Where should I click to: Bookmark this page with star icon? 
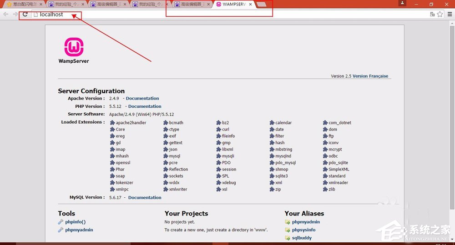click(440, 15)
